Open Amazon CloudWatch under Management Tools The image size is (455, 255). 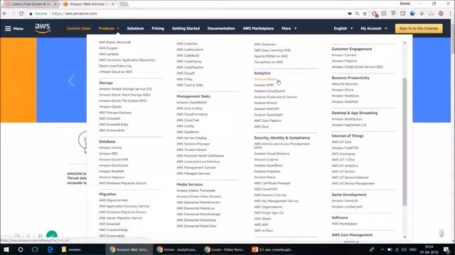pos(192,102)
